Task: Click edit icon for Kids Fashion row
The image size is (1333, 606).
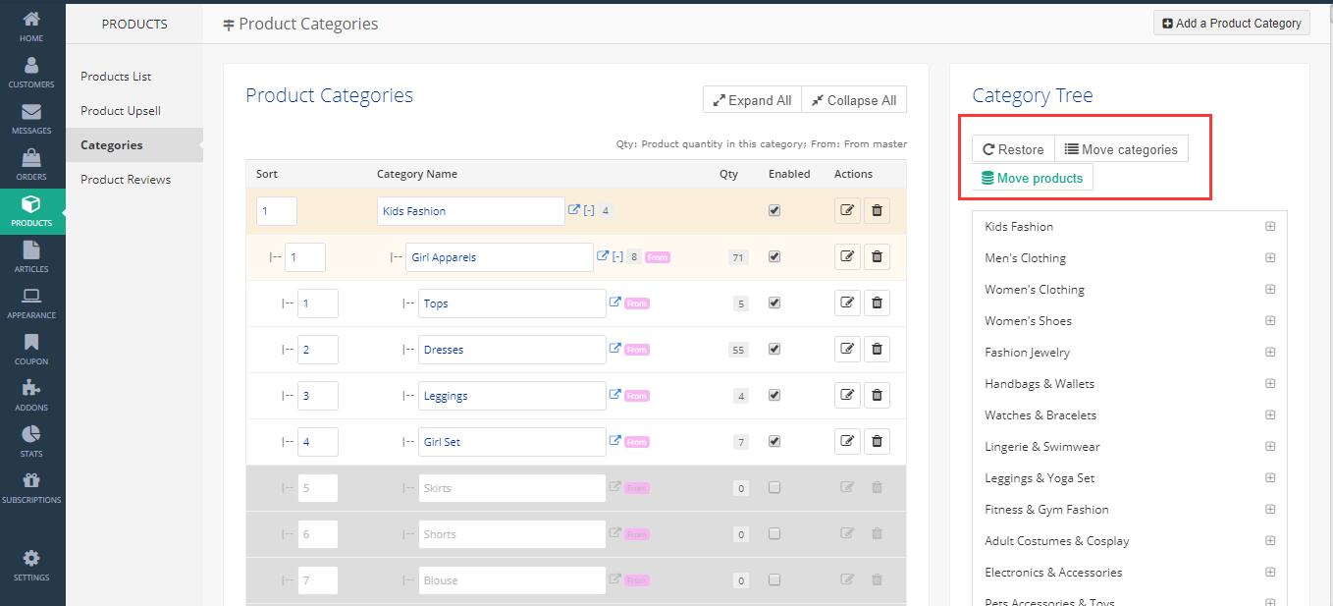Action: (x=847, y=211)
